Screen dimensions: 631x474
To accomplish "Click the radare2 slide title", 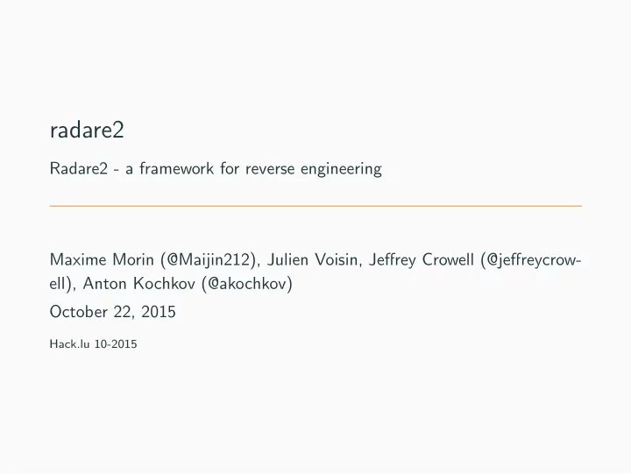I will [x=87, y=130].
